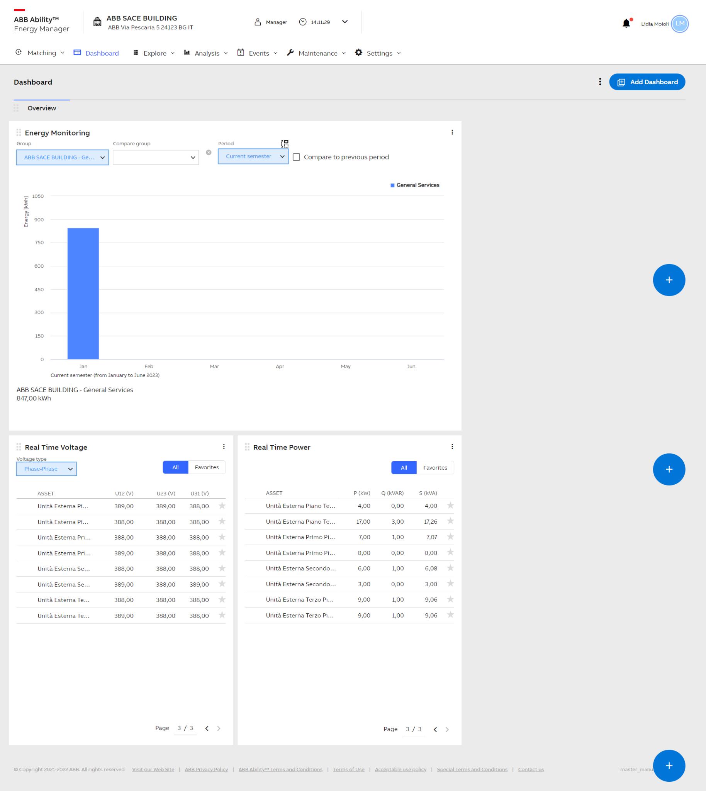Viewport: 706px width, 791px height.
Task: Click the Real Time Voltage drag handle
Action: [x=19, y=447]
